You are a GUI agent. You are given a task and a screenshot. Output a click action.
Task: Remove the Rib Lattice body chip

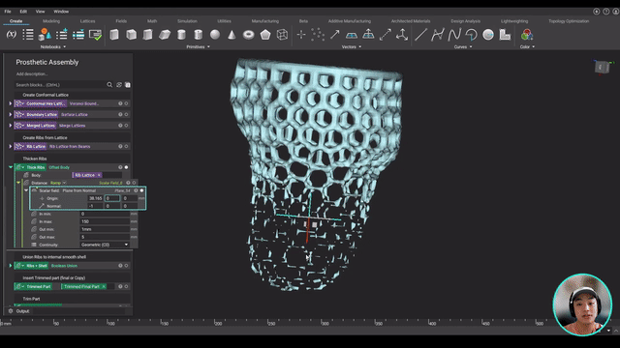(x=99, y=175)
